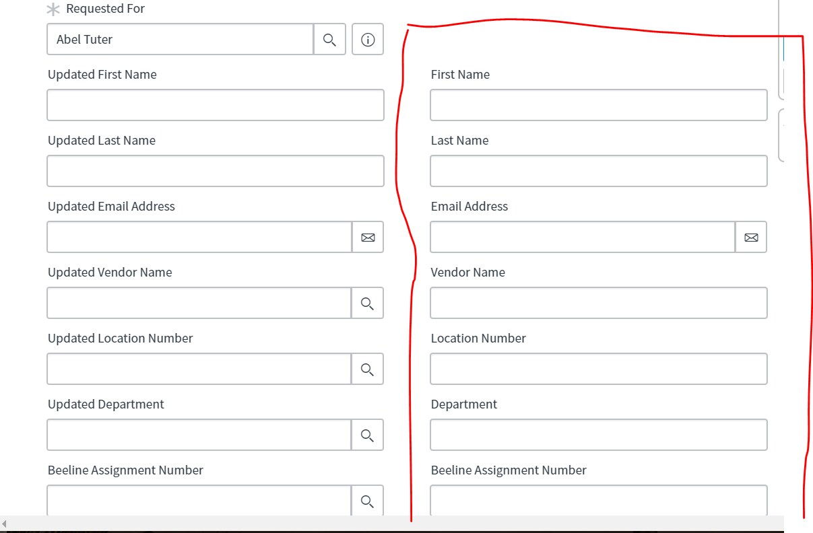
Task: Open the Updated Location Number lookup icon
Action: tap(367, 369)
